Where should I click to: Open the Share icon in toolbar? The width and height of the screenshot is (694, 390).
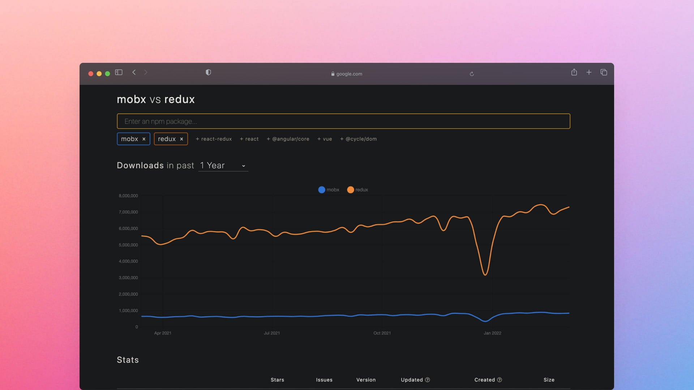click(574, 72)
